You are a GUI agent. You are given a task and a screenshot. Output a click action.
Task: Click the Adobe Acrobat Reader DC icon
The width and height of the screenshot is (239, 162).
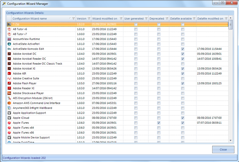(9, 59)
